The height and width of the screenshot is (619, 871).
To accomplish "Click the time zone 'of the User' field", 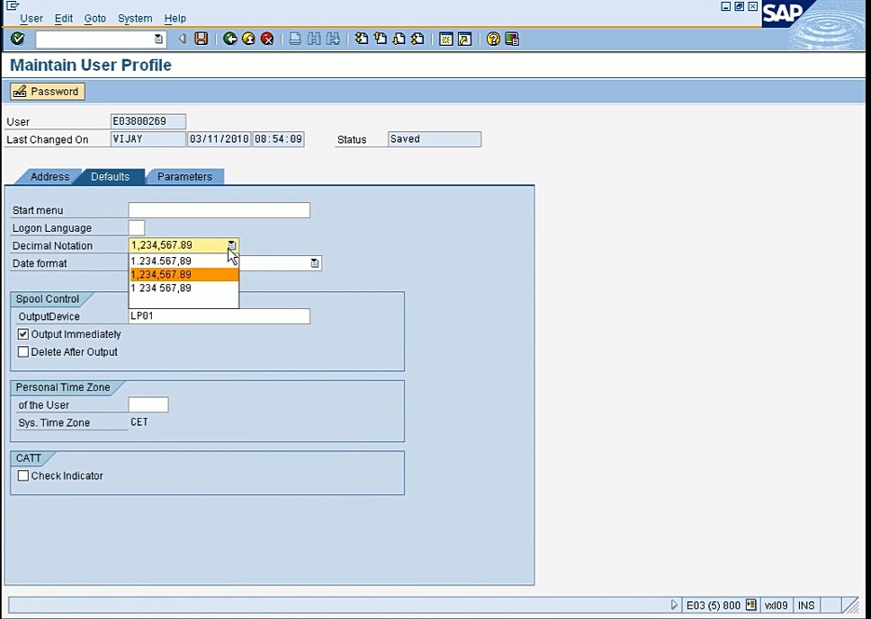I will (148, 405).
